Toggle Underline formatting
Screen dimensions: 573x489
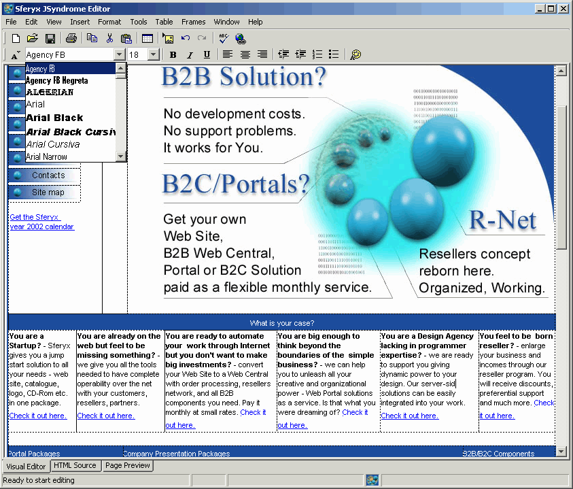tap(207, 54)
